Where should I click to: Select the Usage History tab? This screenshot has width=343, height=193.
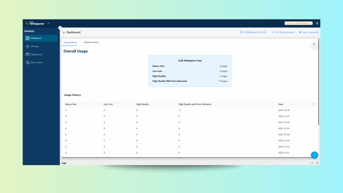[x=70, y=43]
